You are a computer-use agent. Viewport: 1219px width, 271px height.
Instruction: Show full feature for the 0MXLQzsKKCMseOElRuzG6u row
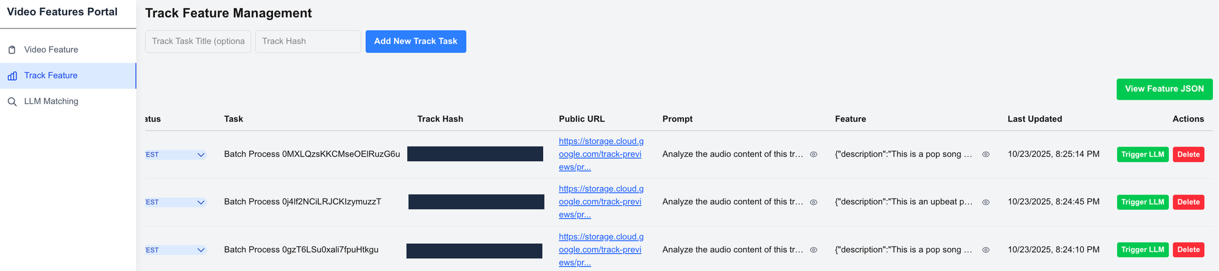coord(986,154)
